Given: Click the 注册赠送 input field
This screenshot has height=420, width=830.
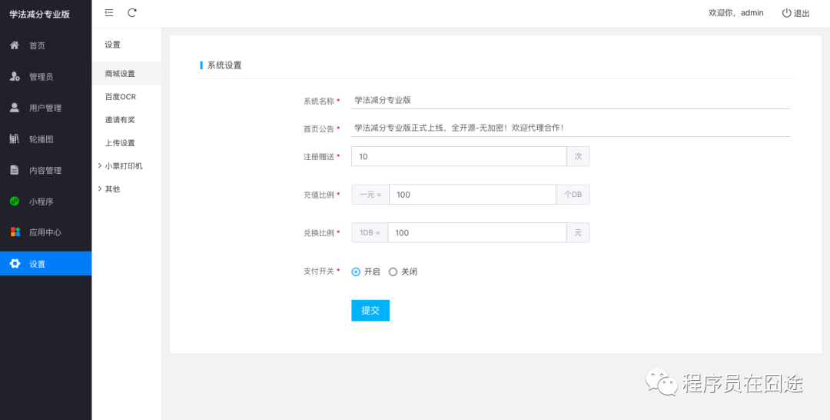Looking at the screenshot, I should 459,156.
